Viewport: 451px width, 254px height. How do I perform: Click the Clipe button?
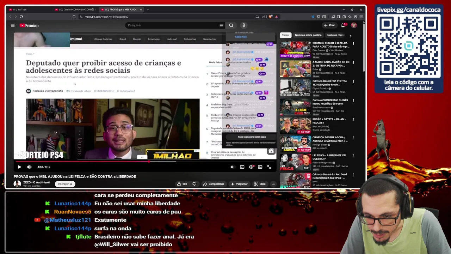click(x=260, y=184)
